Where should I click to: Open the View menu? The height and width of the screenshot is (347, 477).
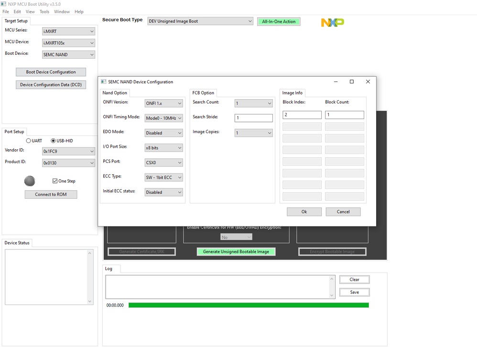pyautogui.click(x=30, y=11)
